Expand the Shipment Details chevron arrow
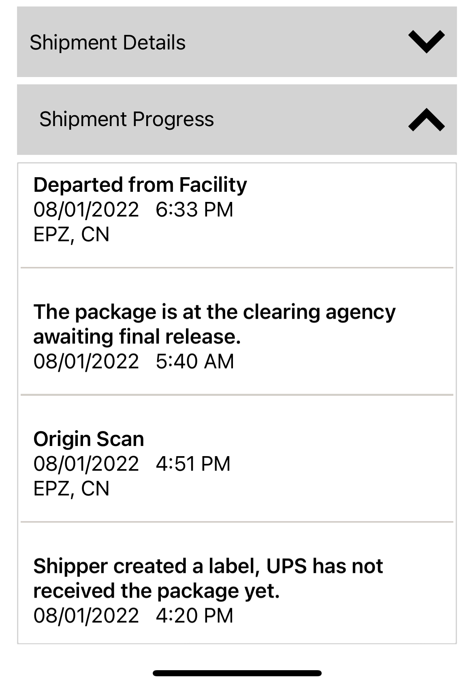This screenshot has width=474, height=686. [426, 42]
